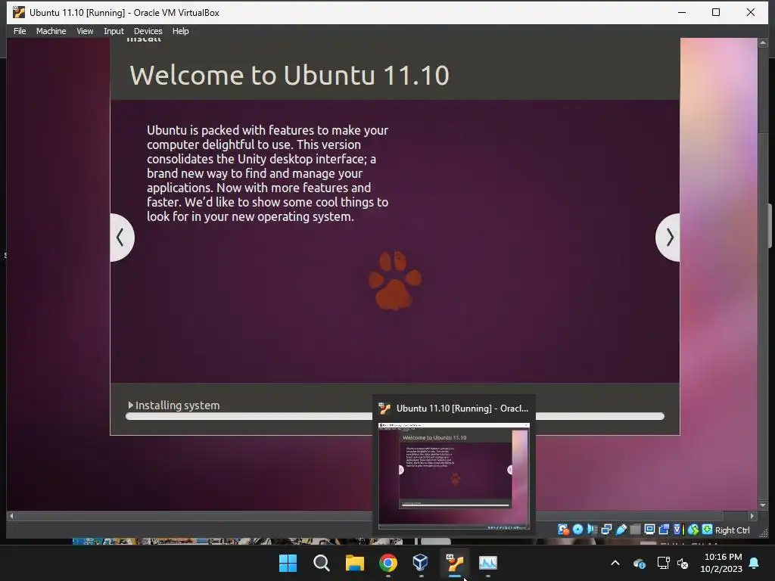The width and height of the screenshot is (775, 581).
Task: Open the notifications bell icon
Action: click(x=755, y=563)
